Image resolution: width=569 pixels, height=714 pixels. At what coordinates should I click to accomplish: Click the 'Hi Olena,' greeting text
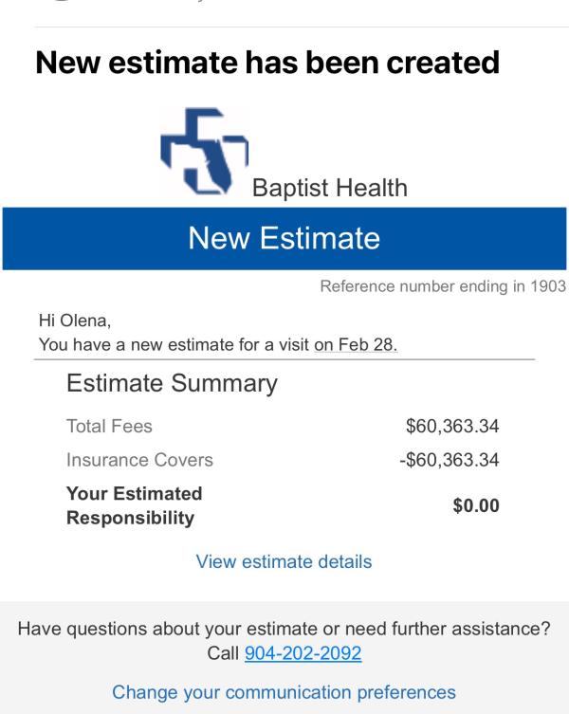coord(75,320)
